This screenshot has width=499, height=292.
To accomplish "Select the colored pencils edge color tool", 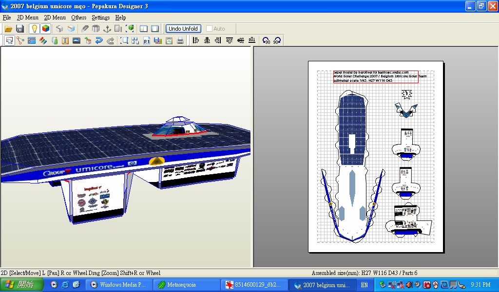I will click(x=43, y=41).
